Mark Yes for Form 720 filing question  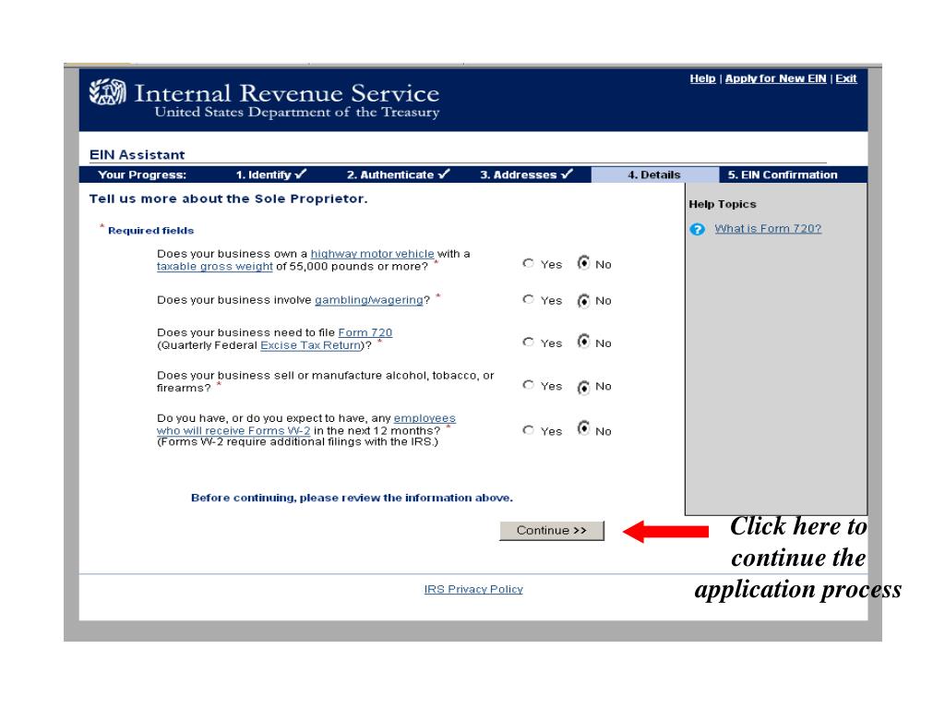[528, 342]
